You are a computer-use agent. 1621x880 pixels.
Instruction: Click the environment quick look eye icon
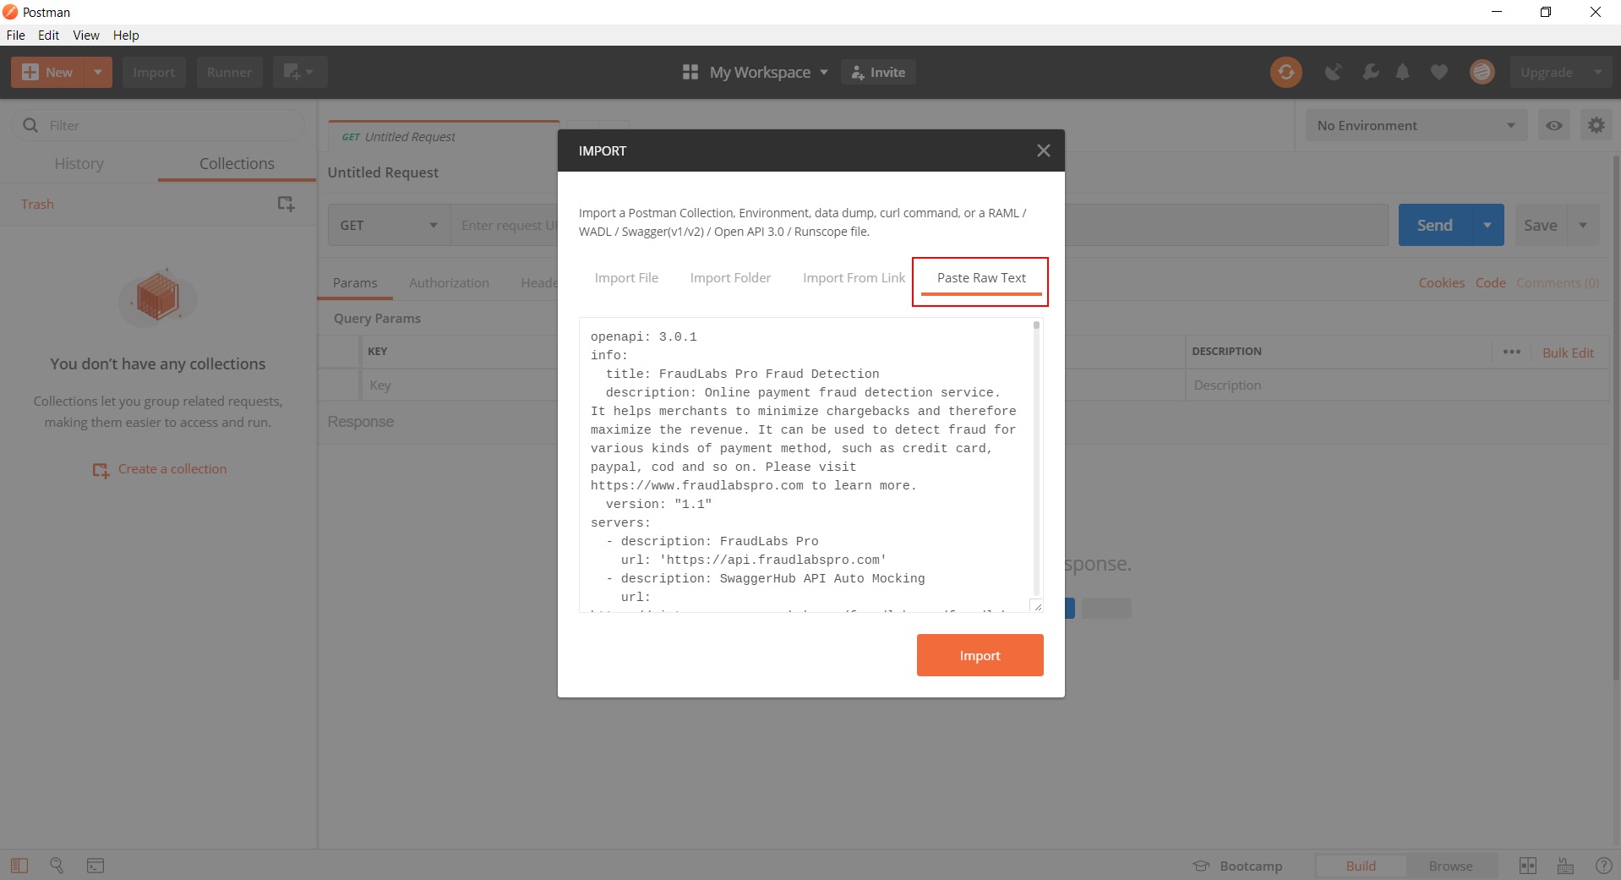(1553, 125)
